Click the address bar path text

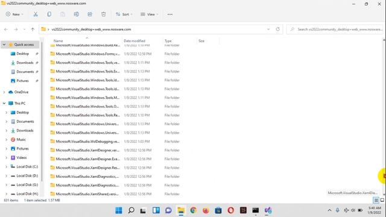91,30
